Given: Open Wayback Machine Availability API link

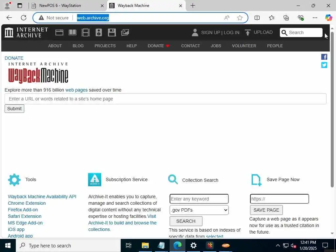Looking at the screenshot, I should [x=42, y=197].
